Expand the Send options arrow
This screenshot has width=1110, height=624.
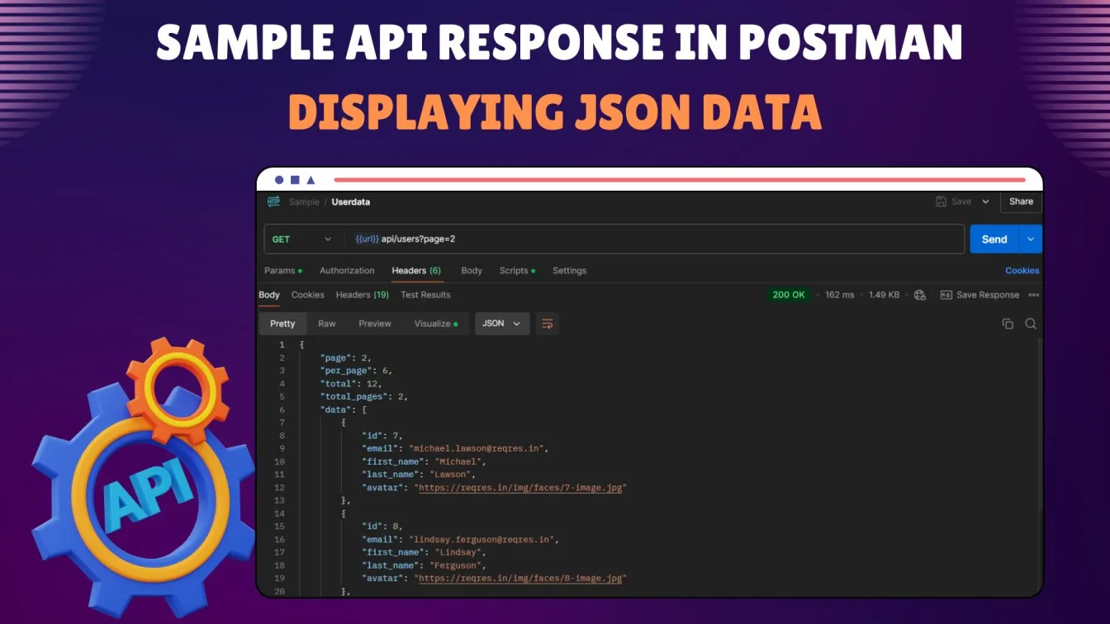click(x=1031, y=239)
